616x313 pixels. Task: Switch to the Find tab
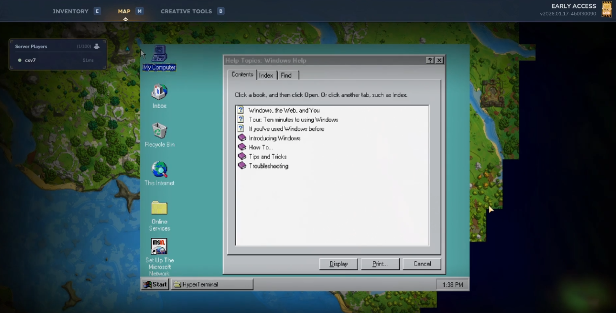click(x=287, y=75)
